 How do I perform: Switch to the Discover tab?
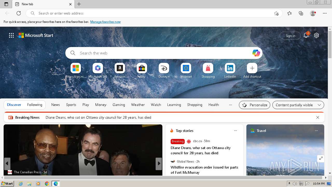coord(14,105)
